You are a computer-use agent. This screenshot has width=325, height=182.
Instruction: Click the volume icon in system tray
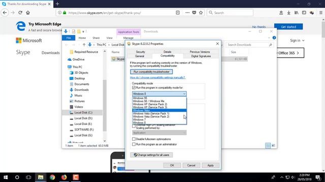(293, 177)
